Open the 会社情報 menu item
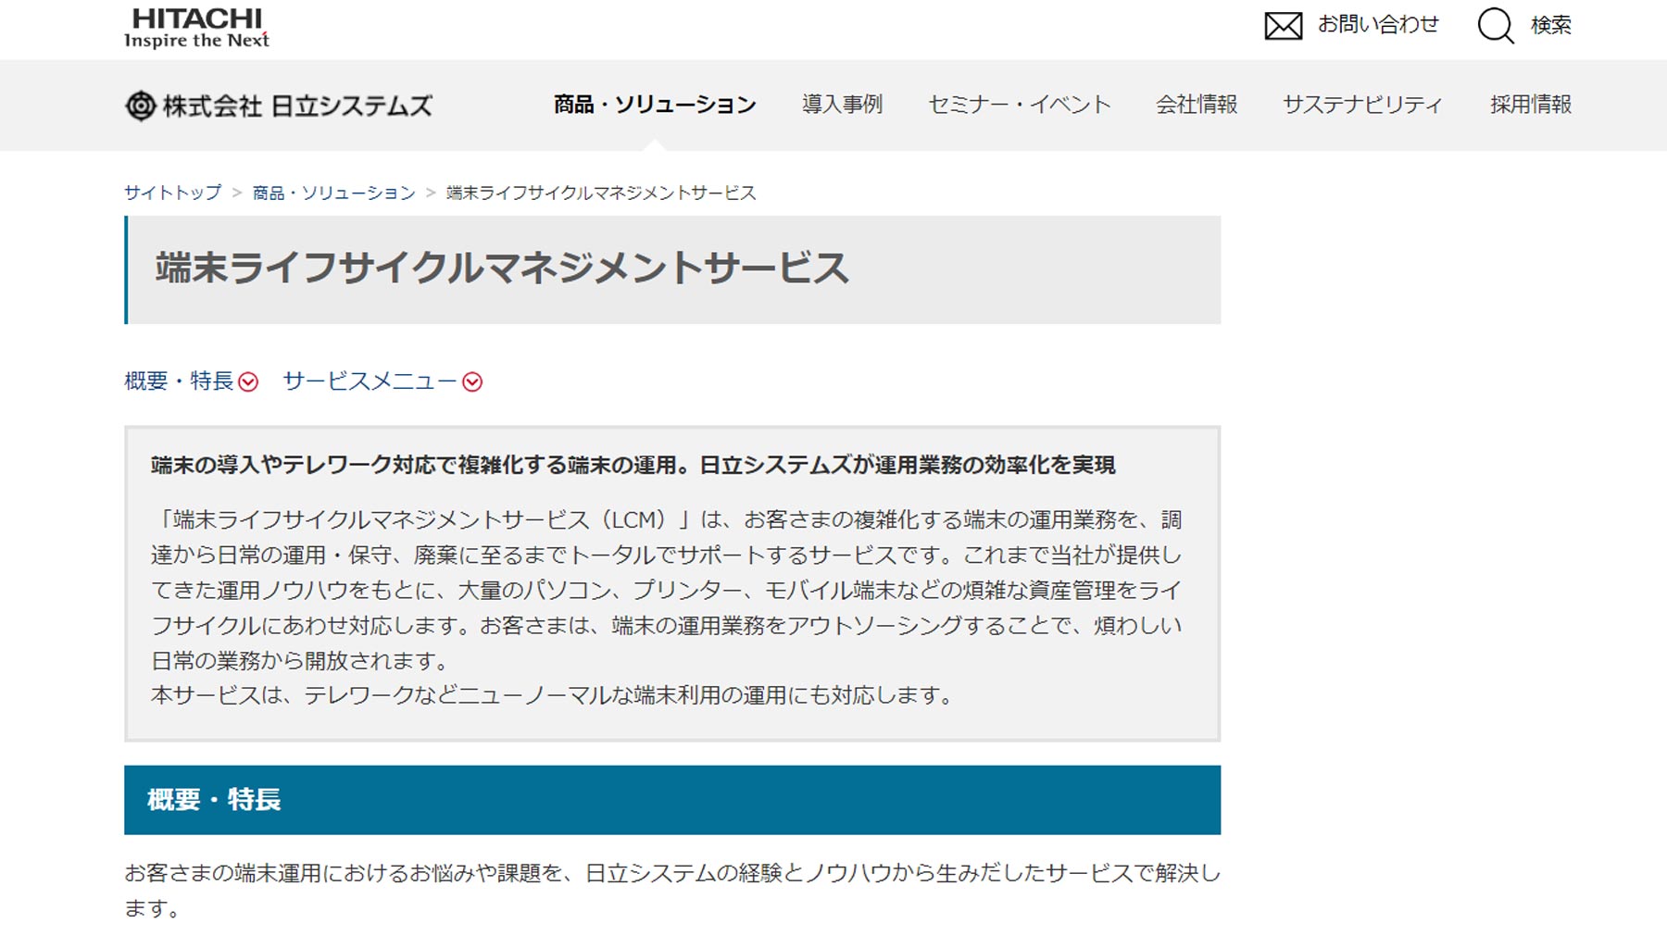1667x936 pixels. (1197, 105)
